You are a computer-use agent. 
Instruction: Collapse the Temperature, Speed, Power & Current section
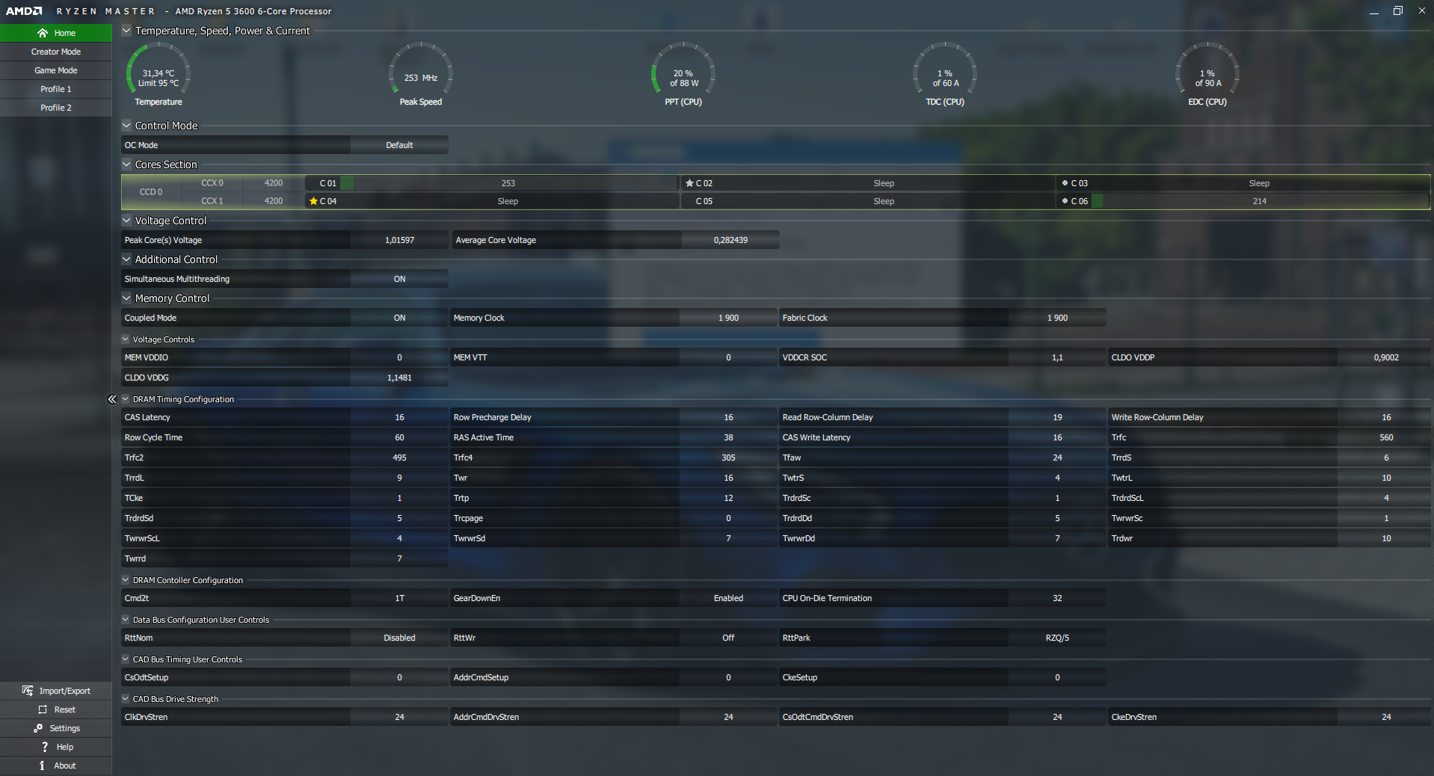click(126, 31)
